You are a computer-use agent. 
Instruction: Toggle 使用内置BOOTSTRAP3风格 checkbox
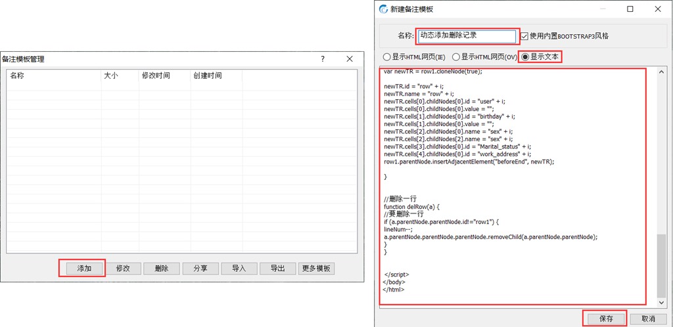(x=524, y=36)
